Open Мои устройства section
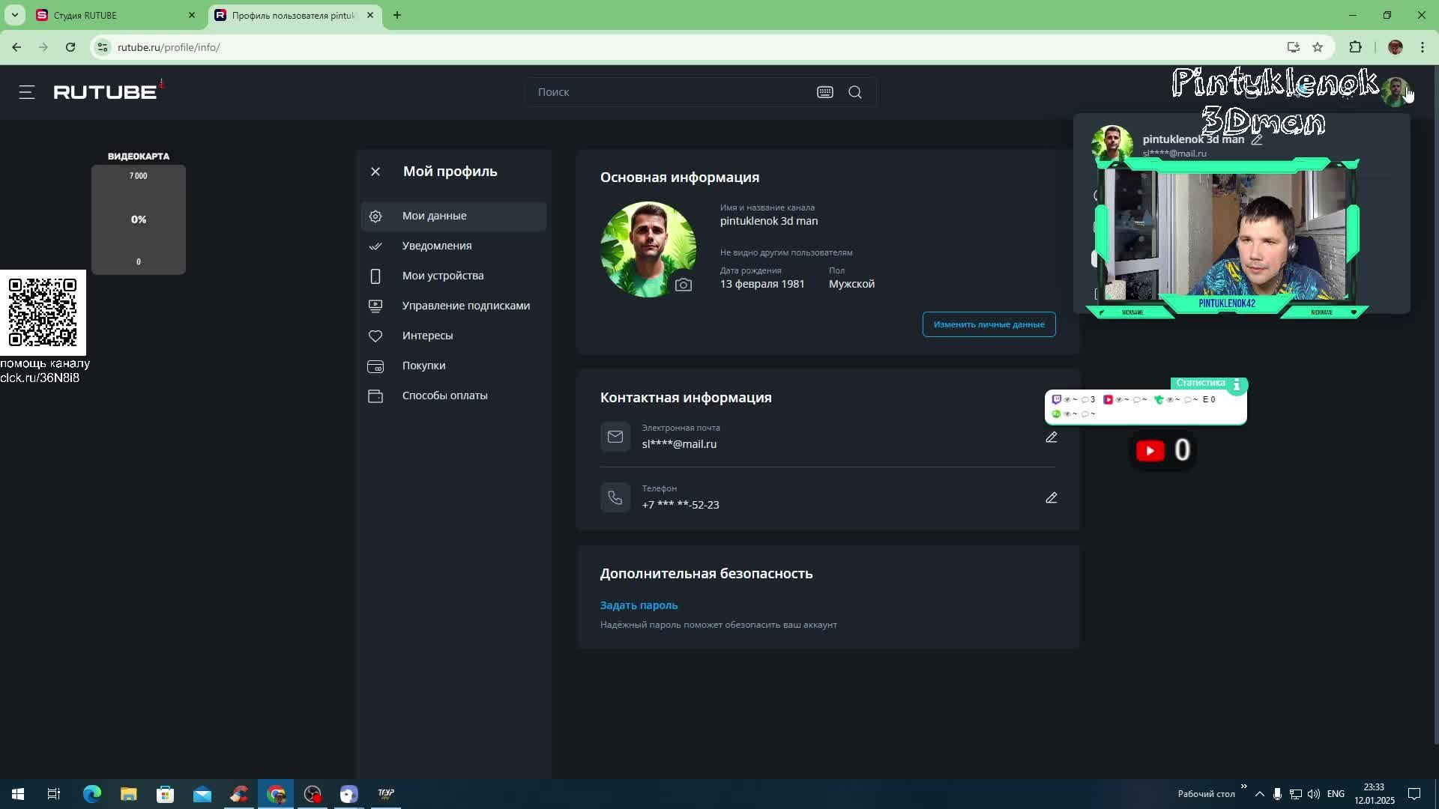The height and width of the screenshot is (809, 1439). (442, 276)
